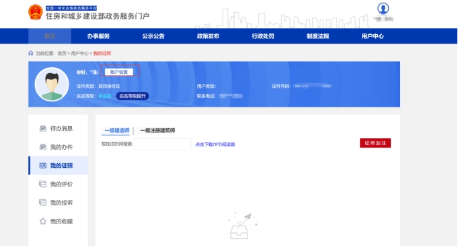Click the home icon in the breadcrumb
This screenshot has height=247, width=458.
pos(31,53)
